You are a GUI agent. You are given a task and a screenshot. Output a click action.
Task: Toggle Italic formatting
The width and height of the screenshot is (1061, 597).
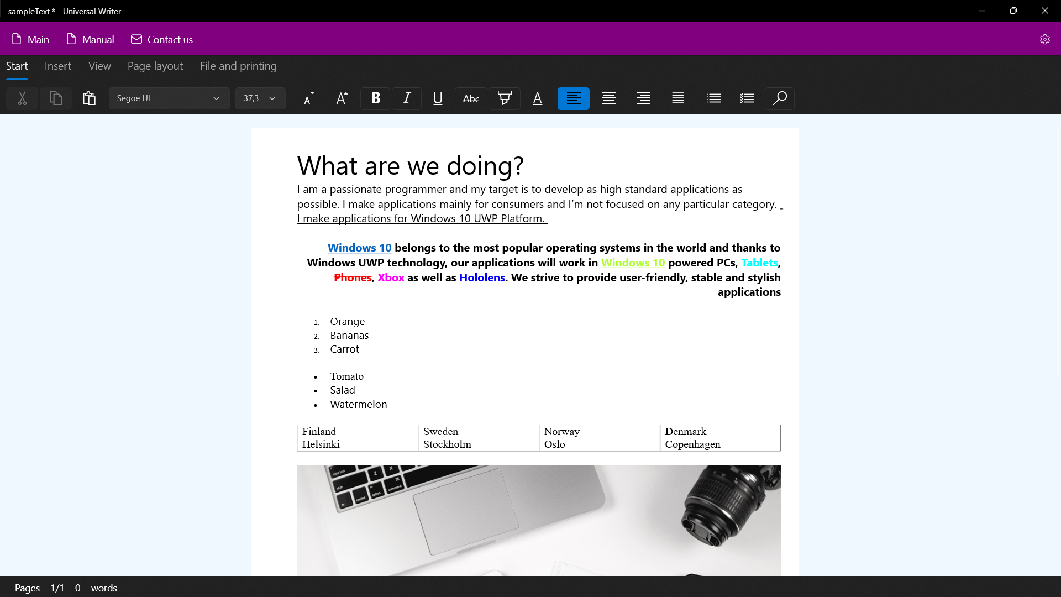(x=407, y=98)
